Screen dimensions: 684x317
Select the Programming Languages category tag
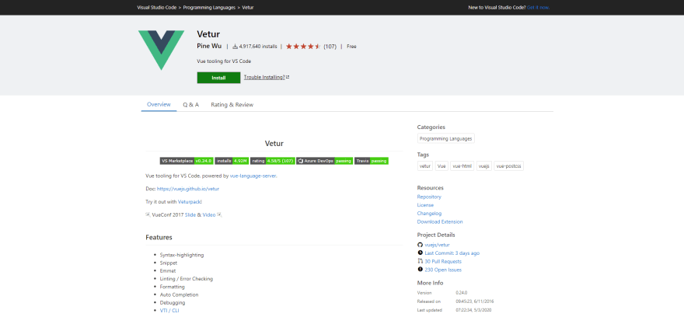coord(446,138)
